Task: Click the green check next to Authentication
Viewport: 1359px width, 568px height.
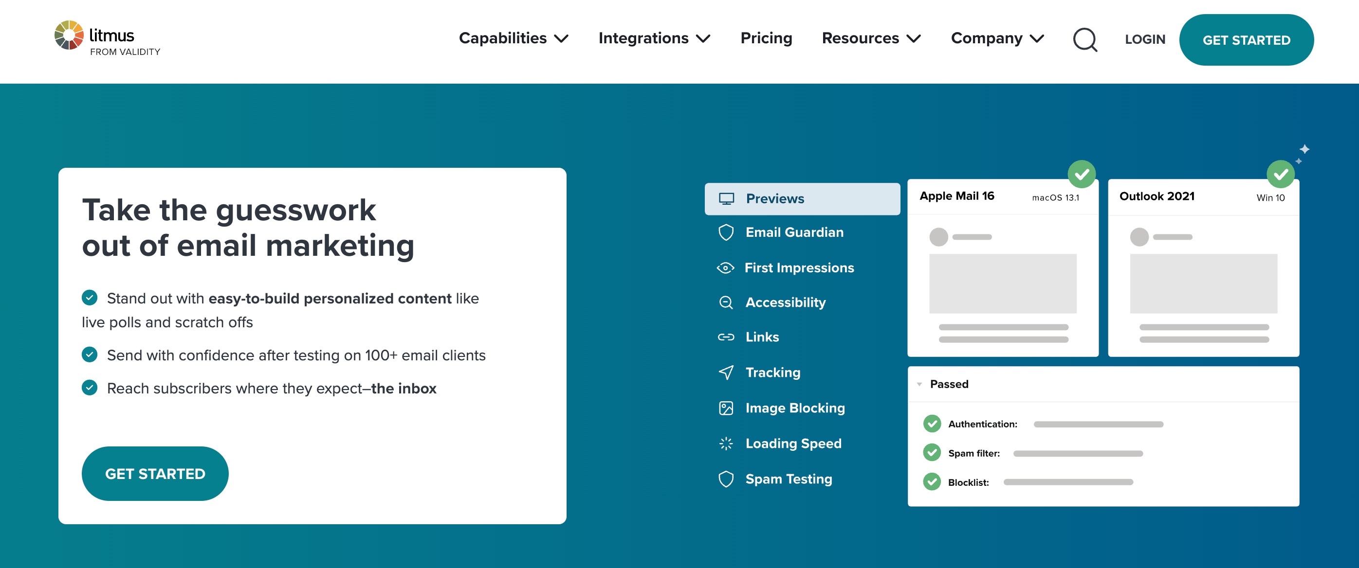Action: pyautogui.click(x=932, y=424)
